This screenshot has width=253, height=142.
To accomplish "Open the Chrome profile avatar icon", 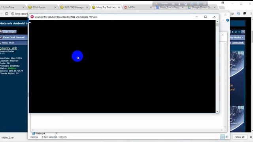I will 223,3.
